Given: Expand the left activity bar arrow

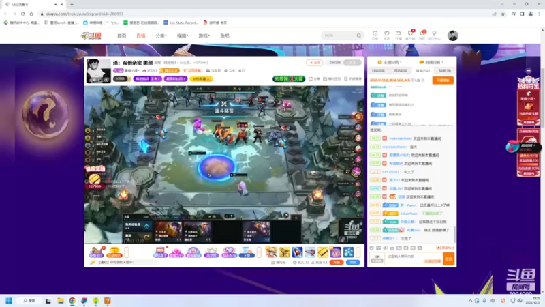Looking at the screenshot, I should [127, 252].
